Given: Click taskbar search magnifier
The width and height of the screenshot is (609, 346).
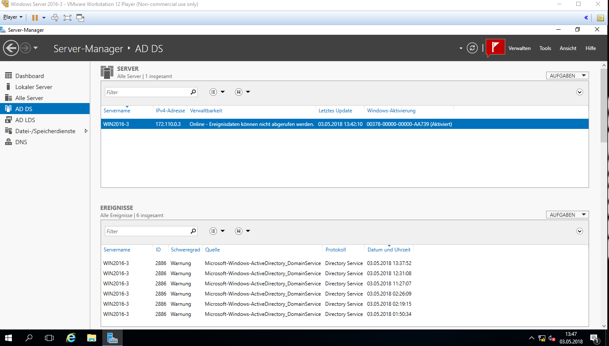Looking at the screenshot, I should tap(29, 338).
